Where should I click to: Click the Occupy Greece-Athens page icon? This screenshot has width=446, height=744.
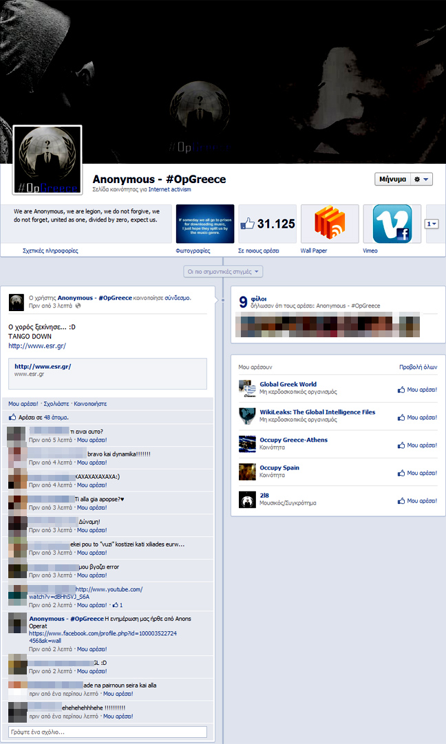point(247,444)
